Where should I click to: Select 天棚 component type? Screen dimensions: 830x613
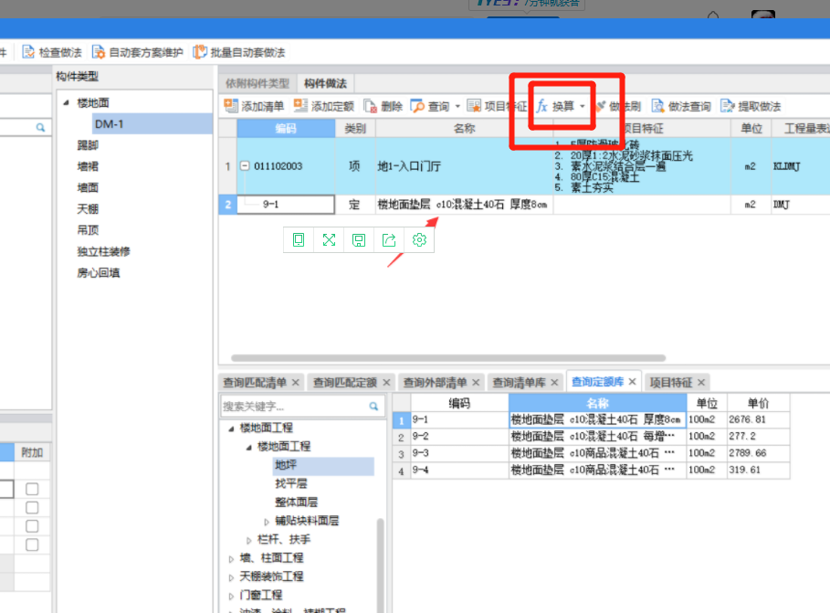pyautogui.click(x=88, y=208)
